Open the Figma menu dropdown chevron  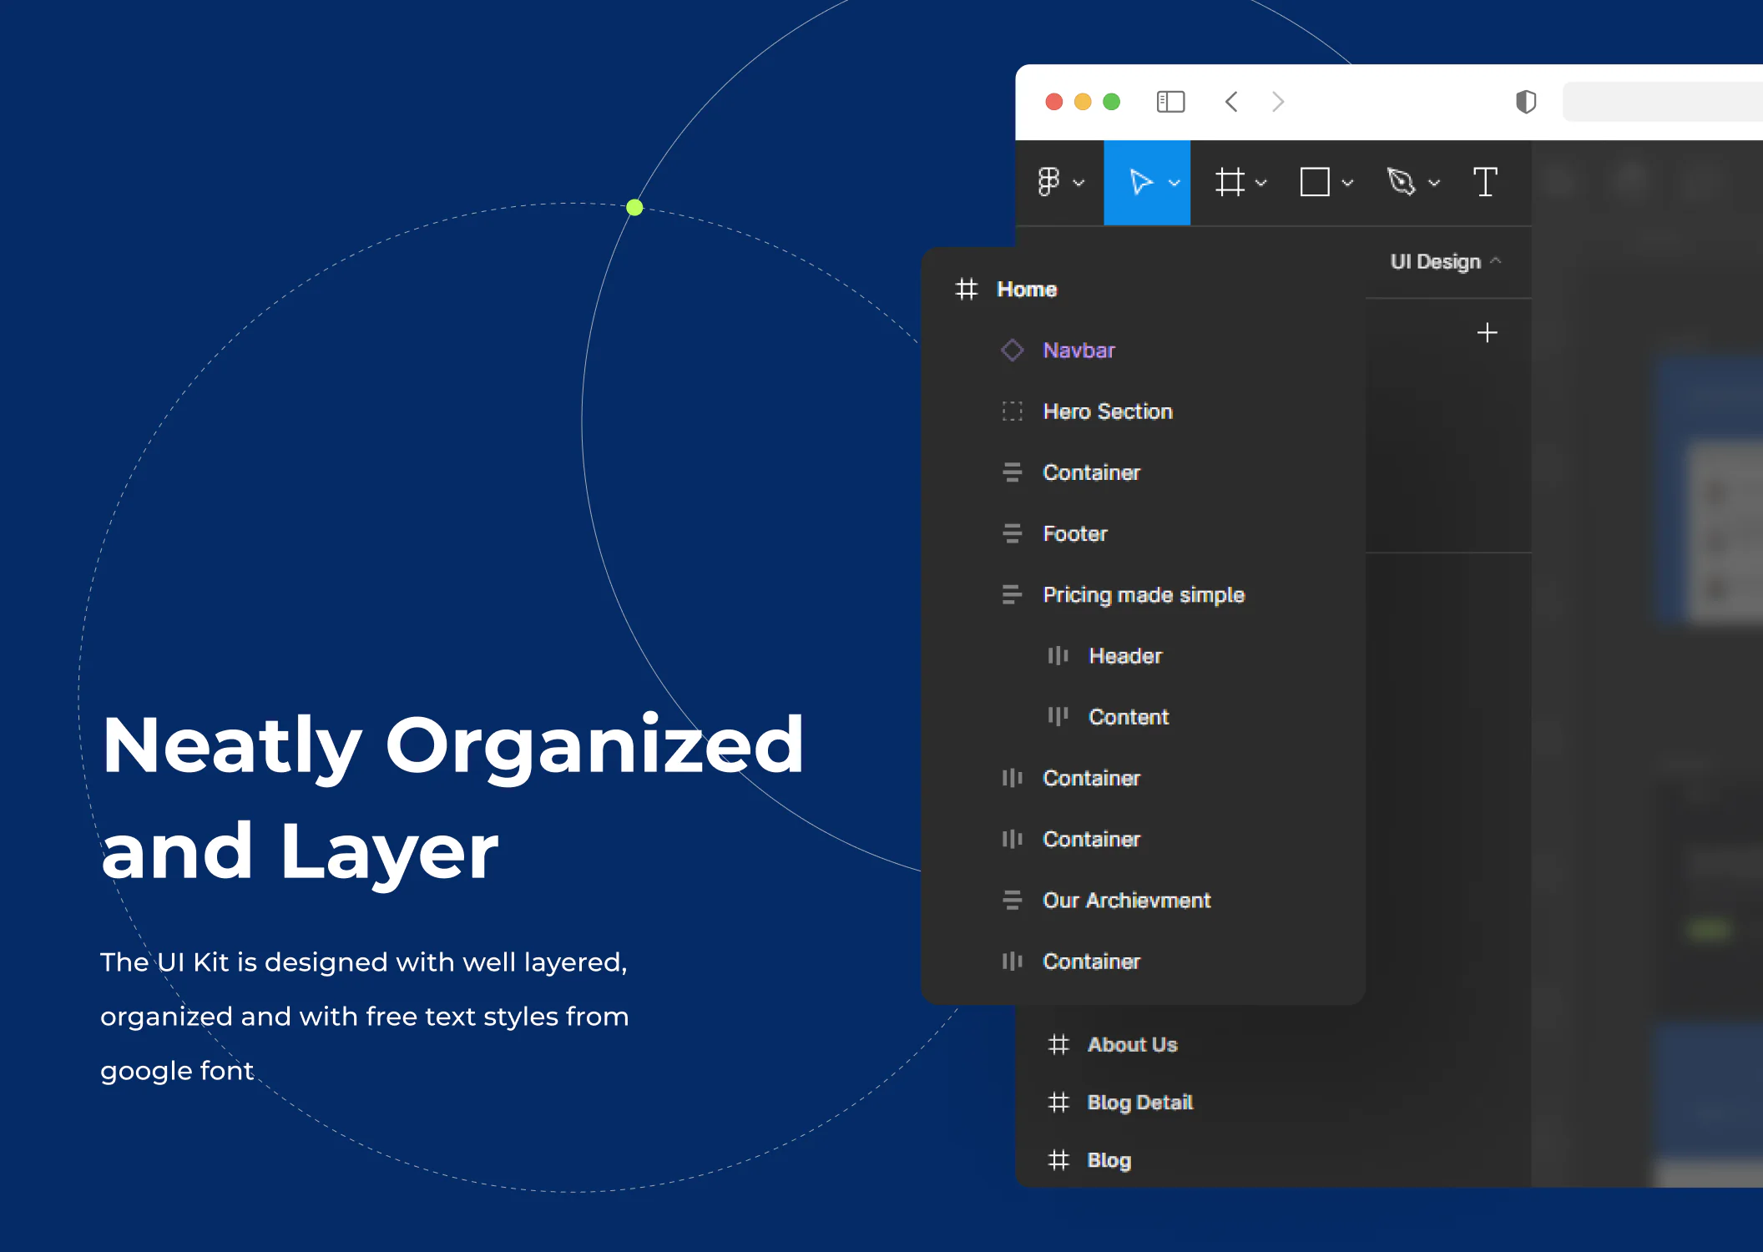1079,183
